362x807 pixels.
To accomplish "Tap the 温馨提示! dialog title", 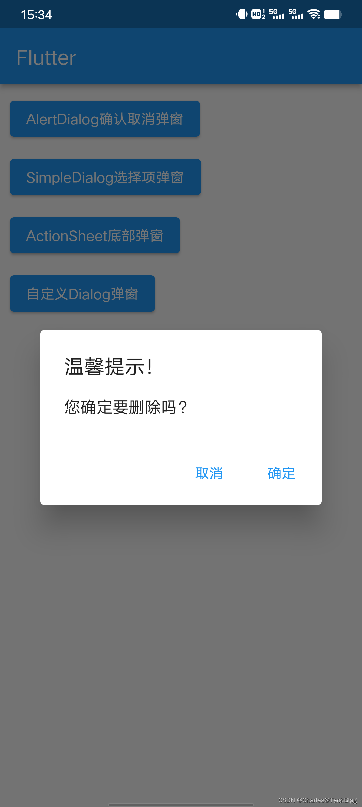I will click(109, 367).
